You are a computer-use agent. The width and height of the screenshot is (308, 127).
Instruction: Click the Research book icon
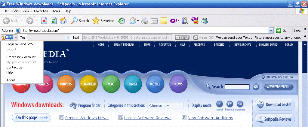click(185, 21)
